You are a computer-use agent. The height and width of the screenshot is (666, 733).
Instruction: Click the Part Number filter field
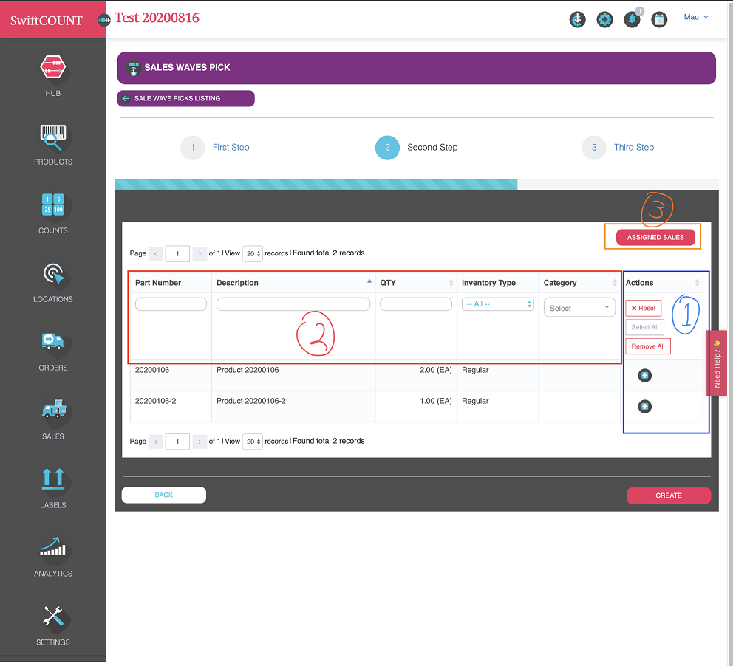pos(171,304)
